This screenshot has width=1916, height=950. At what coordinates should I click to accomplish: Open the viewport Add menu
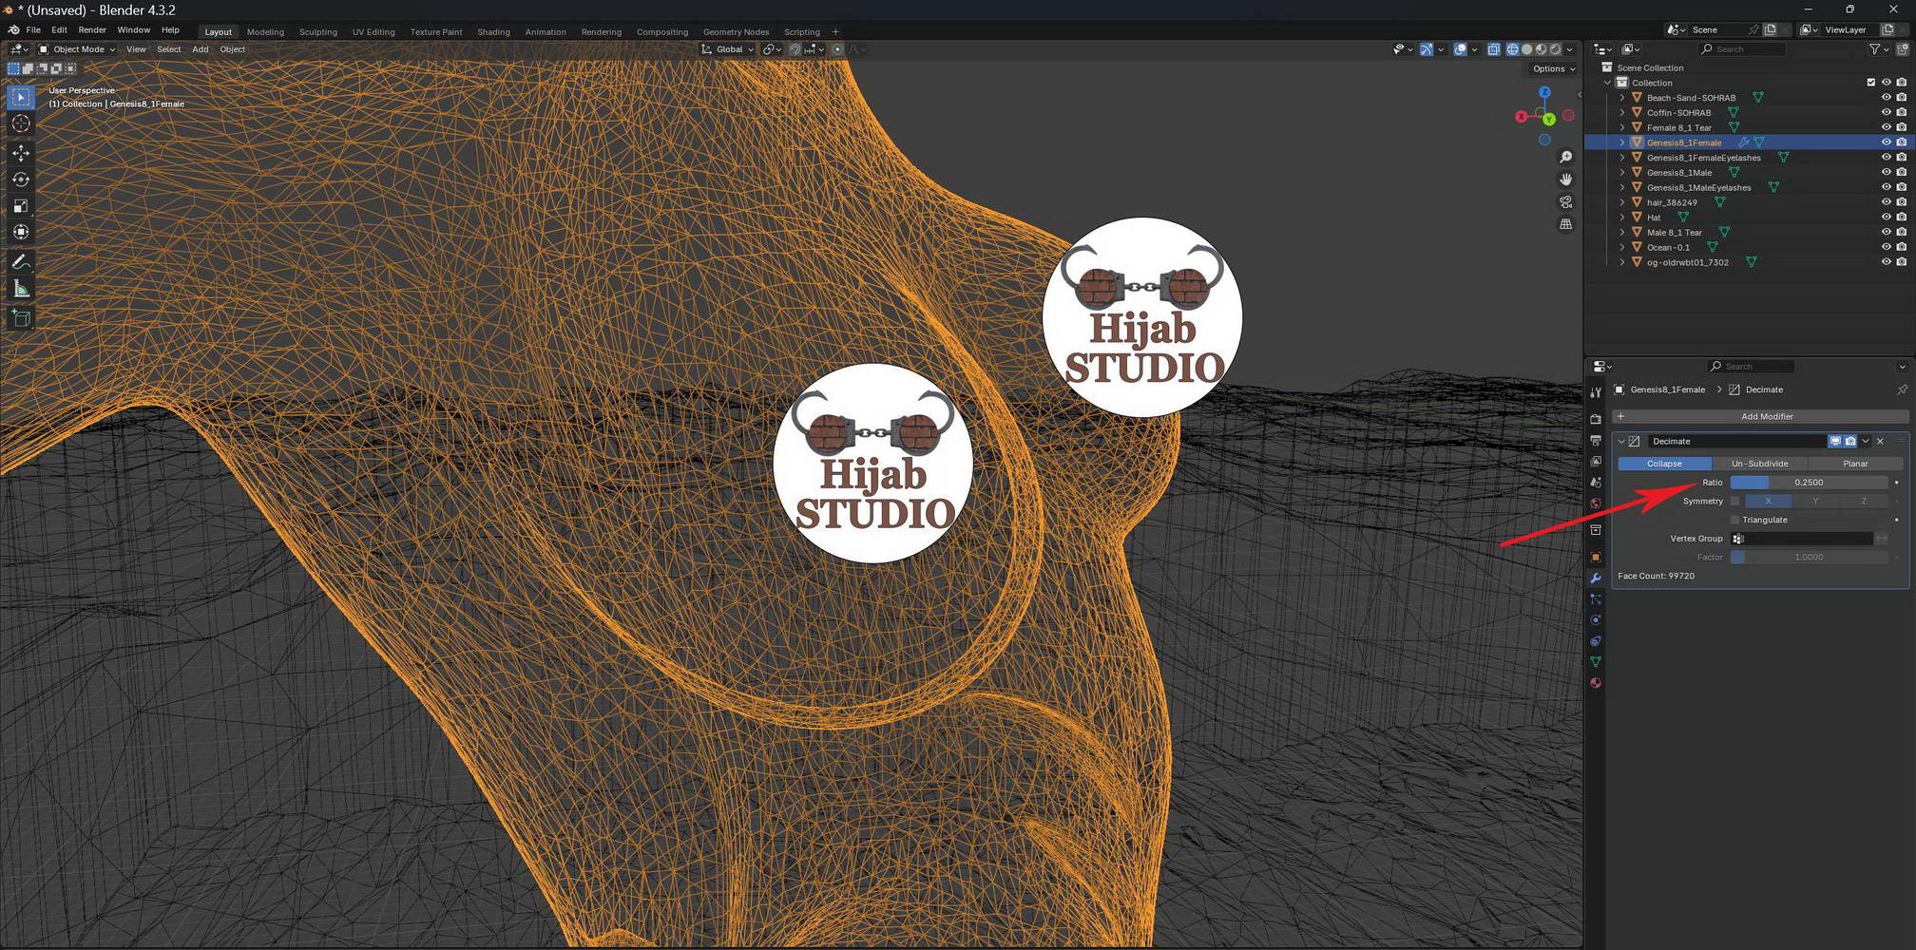201,49
